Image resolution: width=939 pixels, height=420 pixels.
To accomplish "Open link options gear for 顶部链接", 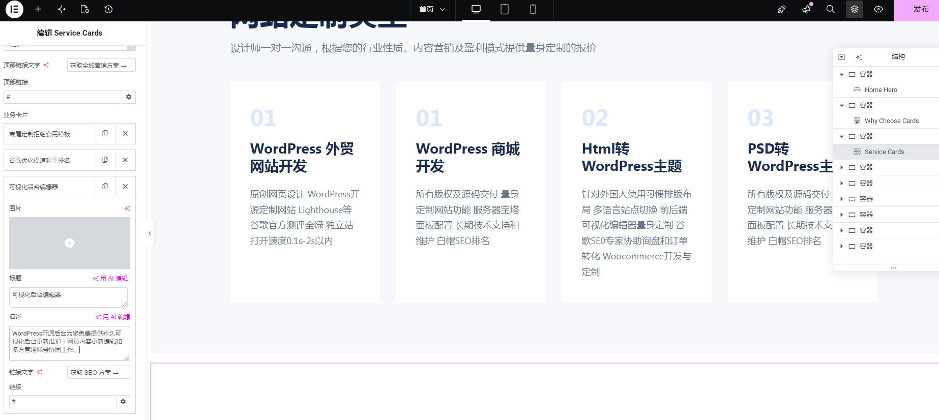I will (129, 97).
